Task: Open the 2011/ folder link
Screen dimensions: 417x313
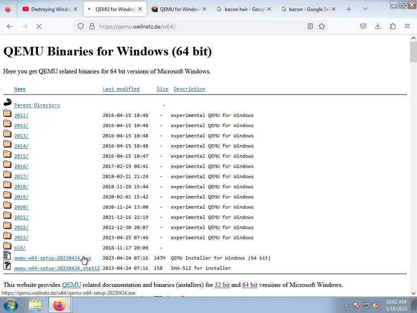Action: point(21,115)
